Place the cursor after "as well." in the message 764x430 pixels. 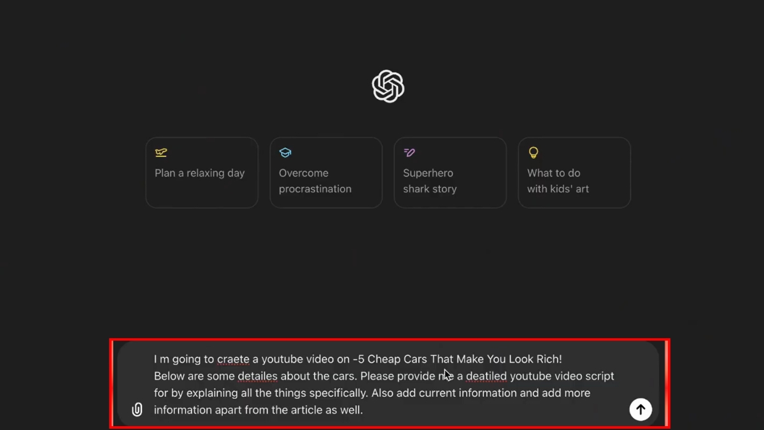pyautogui.click(x=364, y=410)
